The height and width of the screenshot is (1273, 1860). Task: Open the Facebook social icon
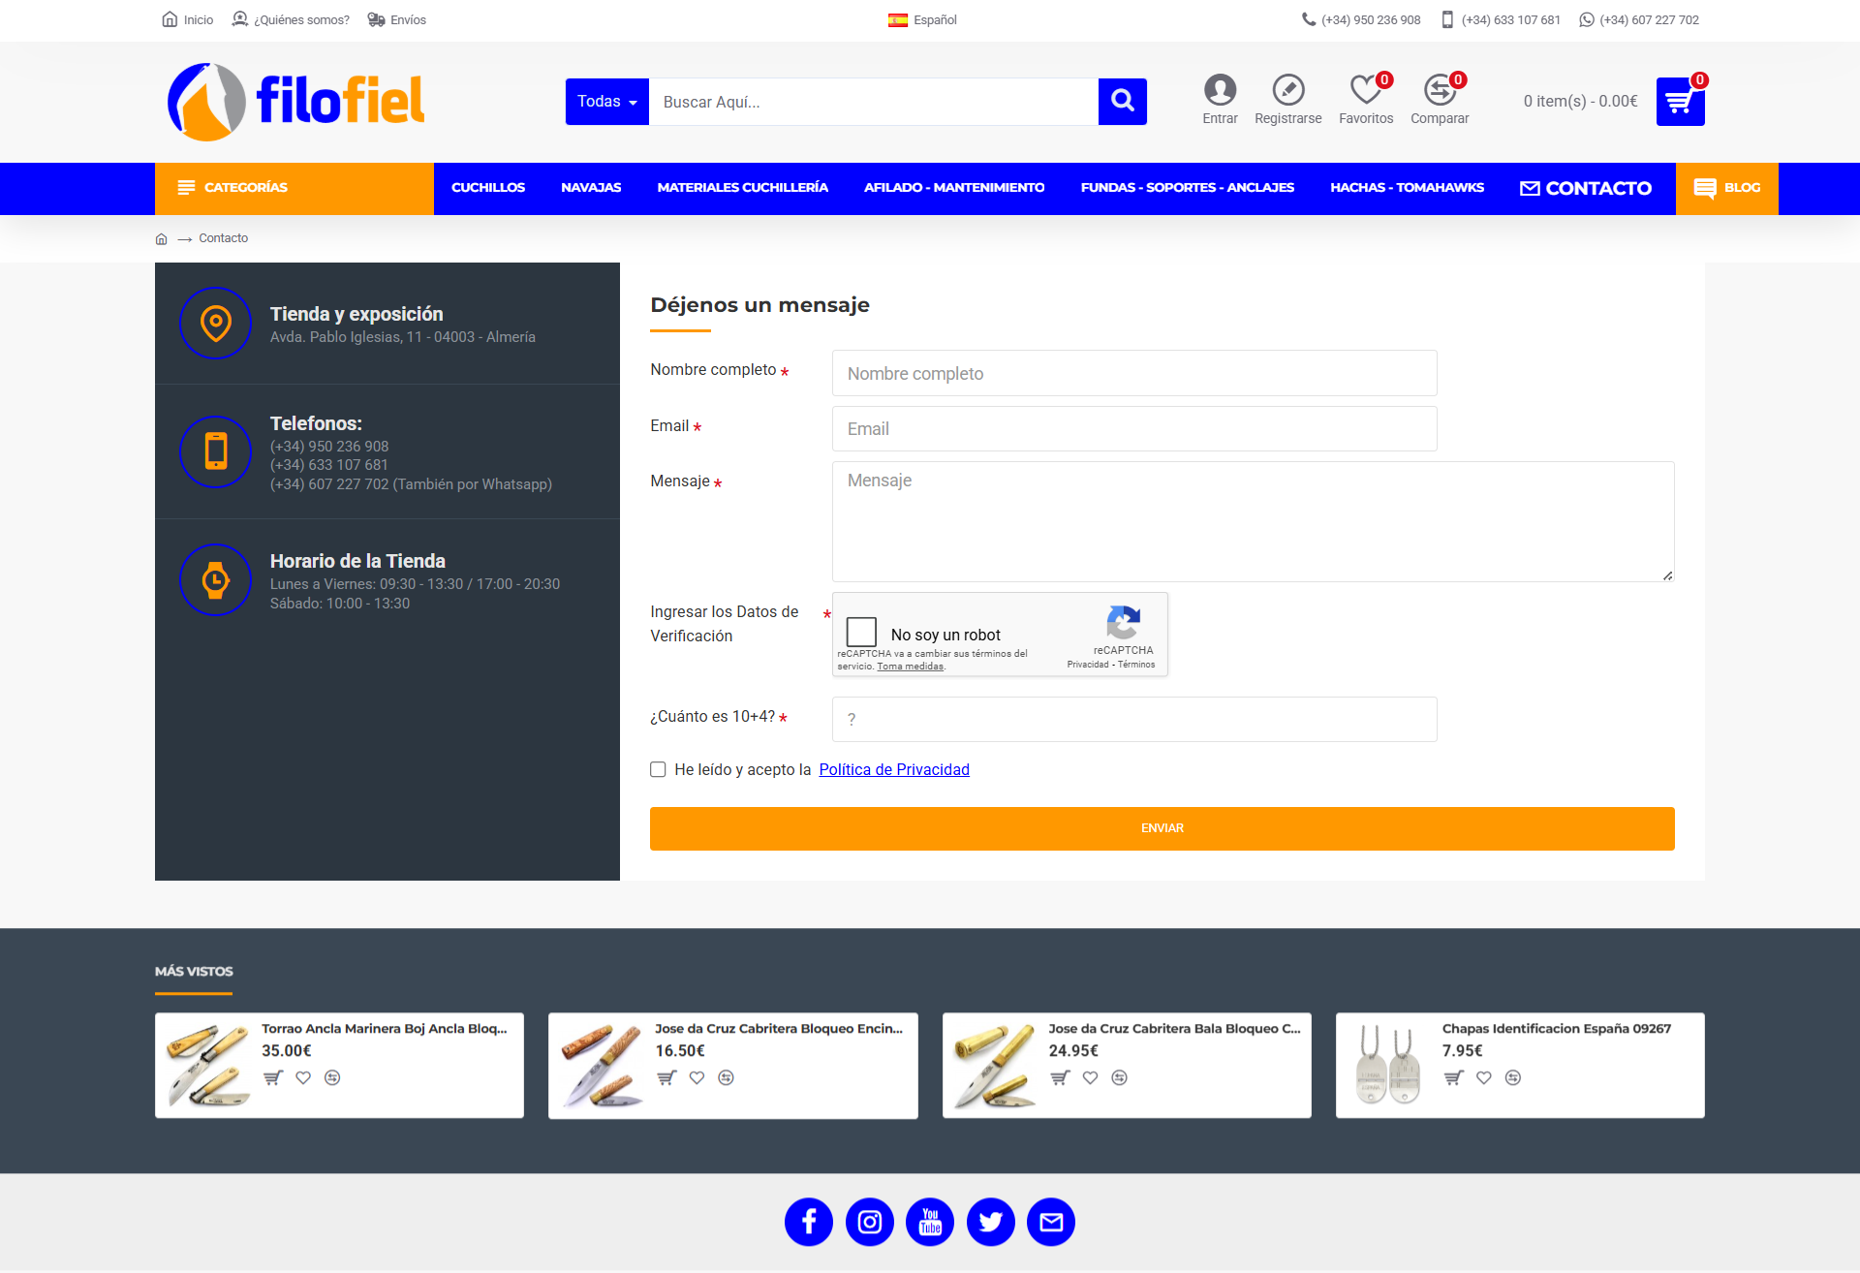[809, 1222]
